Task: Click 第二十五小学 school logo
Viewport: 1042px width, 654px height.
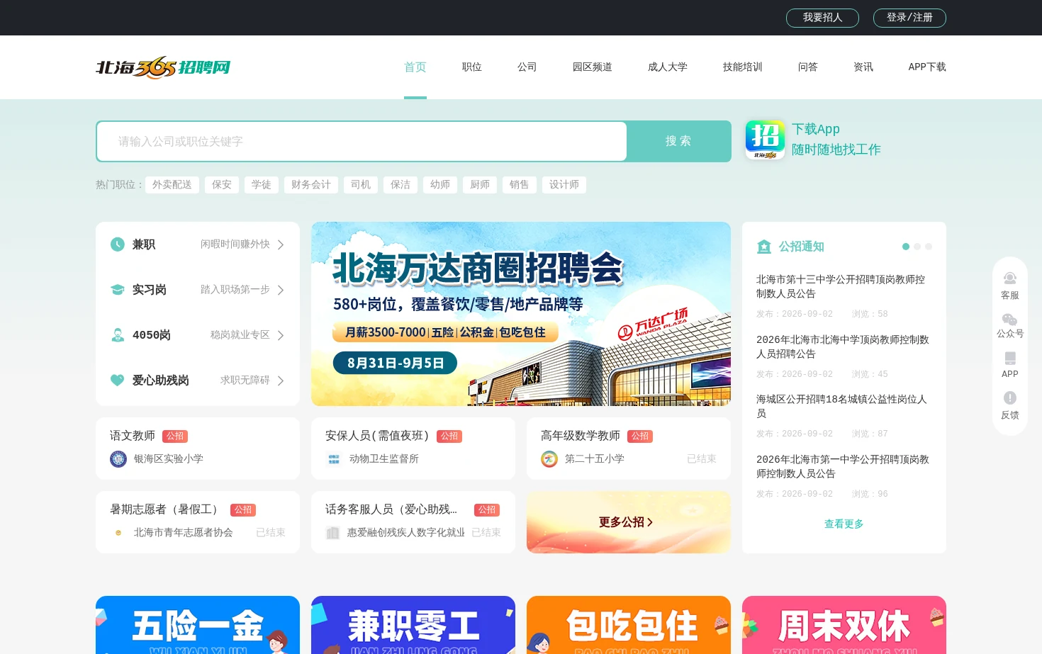Action: pyautogui.click(x=549, y=459)
